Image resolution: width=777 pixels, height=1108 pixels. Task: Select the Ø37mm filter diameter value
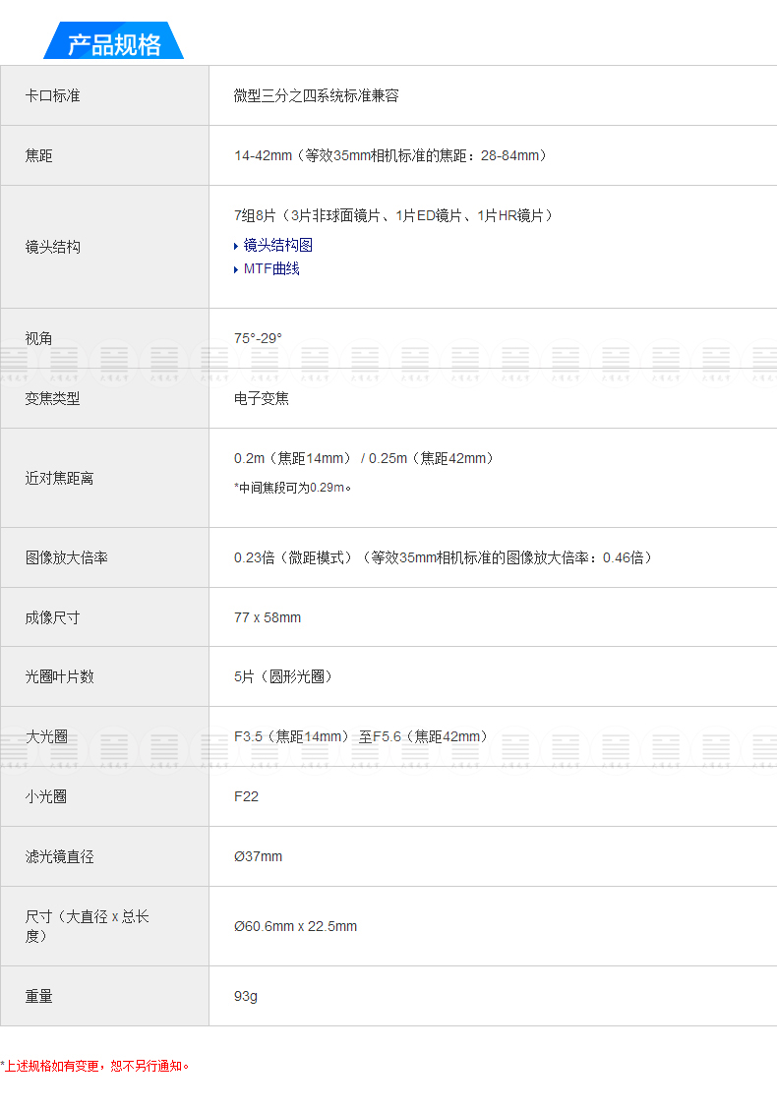(x=258, y=856)
